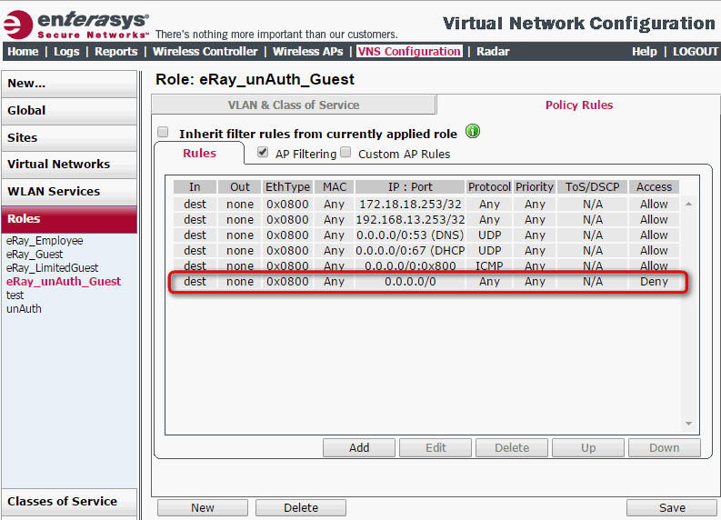The width and height of the screenshot is (721, 520).
Task: Click the Priority column header
Action: pyautogui.click(x=535, y=186)
